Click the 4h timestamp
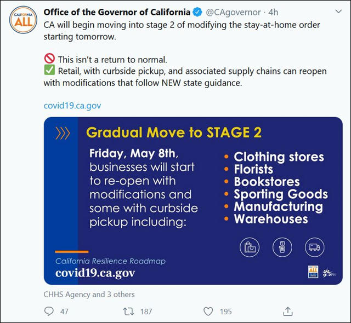The height and width of the screenshot is (323, 351). pyautogui.click(x=273, y=12)
